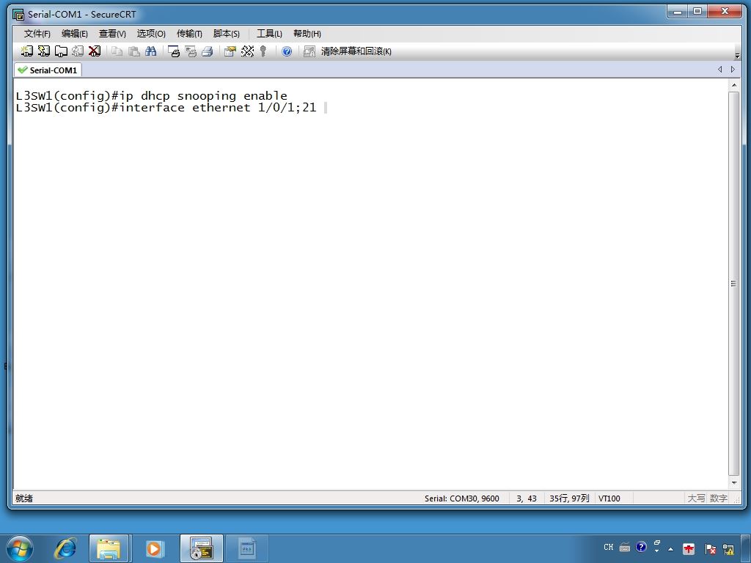Click the vertical scrollbar thumb

tap(733, 284)
